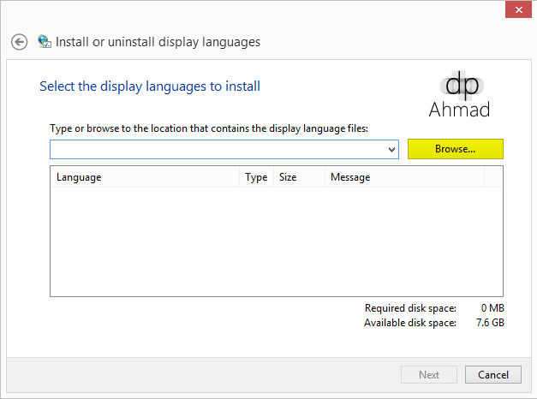The width and height of the screenshot is (537, 399).
Task: Click the Available disk space 7.6 GB value
Action: (490, 323)
